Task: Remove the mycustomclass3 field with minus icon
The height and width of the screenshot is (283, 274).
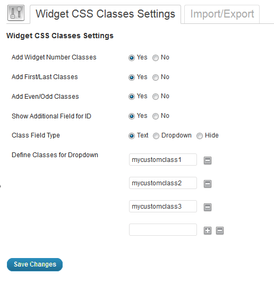Action: [208, 207]
